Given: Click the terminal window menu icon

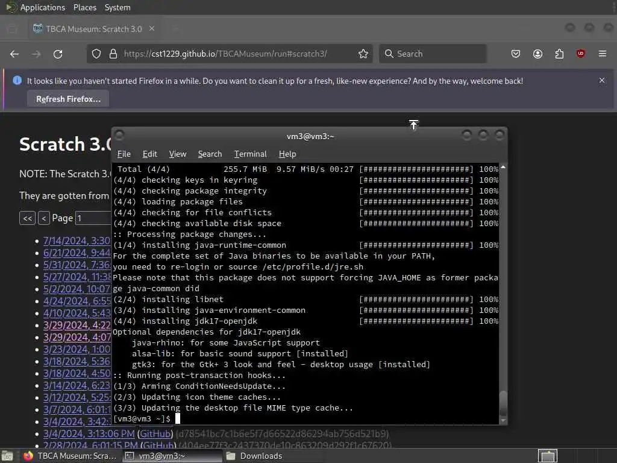Looking at the screenshot, I should 119,136.
